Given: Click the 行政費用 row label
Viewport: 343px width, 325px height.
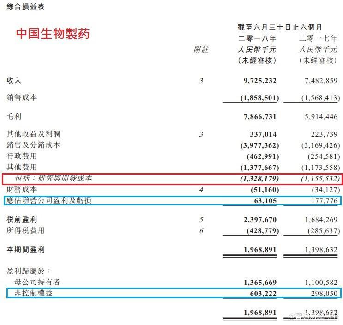Looking at the screenshot, I should pos(22,156).
